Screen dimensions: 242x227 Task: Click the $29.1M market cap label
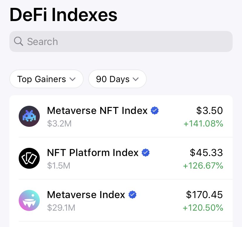coord(61,207)
